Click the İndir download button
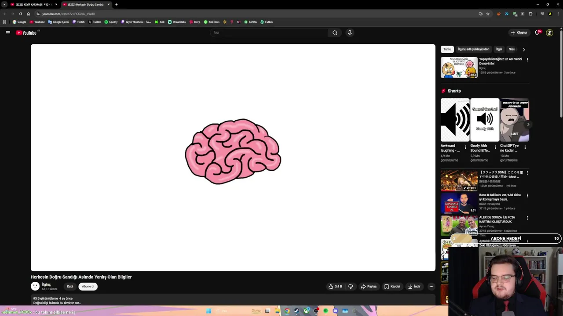 click(x=414, y=287)
